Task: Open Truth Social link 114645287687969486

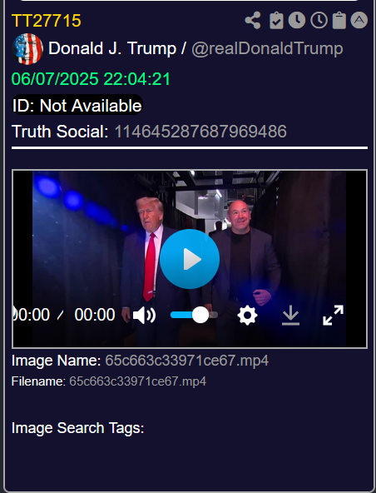Action: pyautogui.click(x=200, y=131)
